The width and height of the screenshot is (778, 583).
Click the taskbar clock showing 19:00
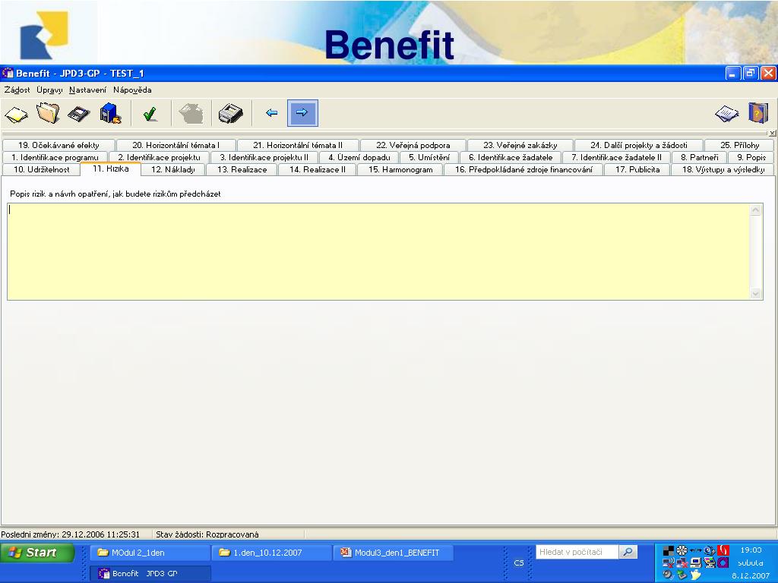(x=750, y=550)
